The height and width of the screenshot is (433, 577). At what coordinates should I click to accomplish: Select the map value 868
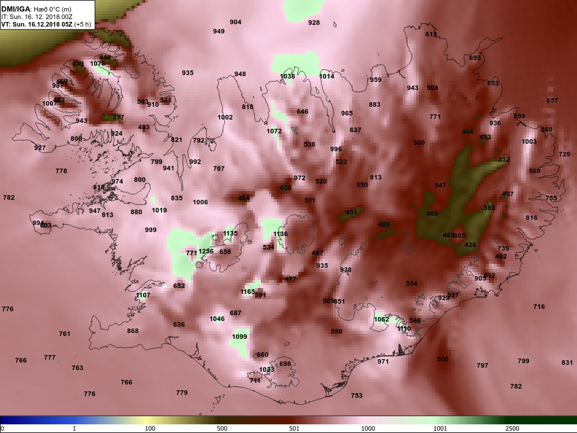point(133,331)
